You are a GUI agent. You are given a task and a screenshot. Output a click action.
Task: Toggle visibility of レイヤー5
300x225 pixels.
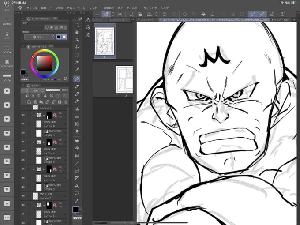[23, 151]
